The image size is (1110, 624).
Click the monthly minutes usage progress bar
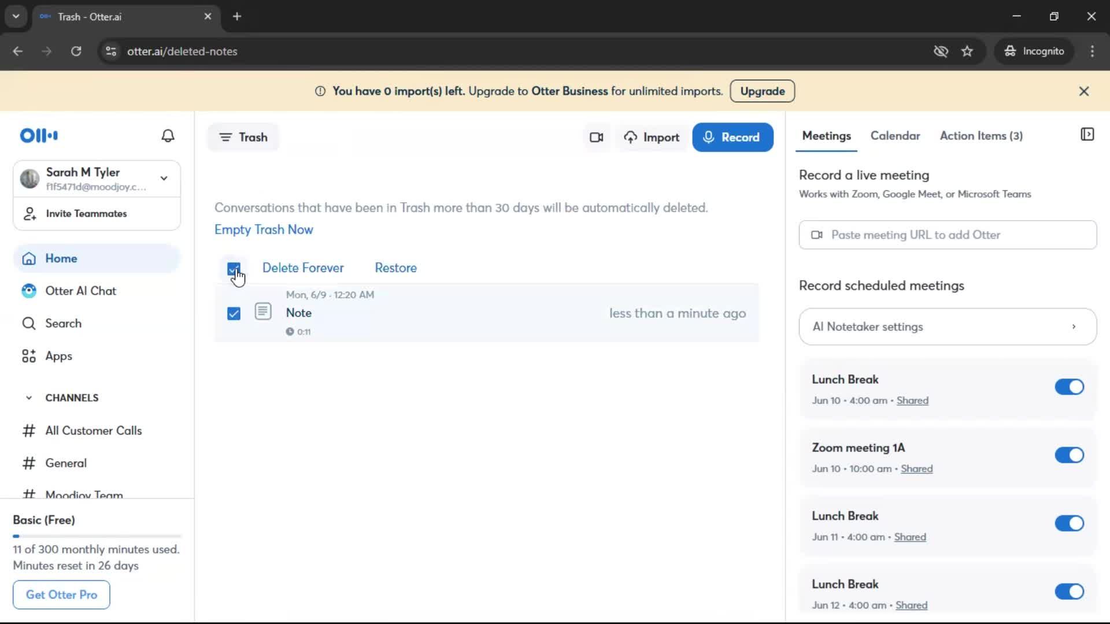point(97,537)
